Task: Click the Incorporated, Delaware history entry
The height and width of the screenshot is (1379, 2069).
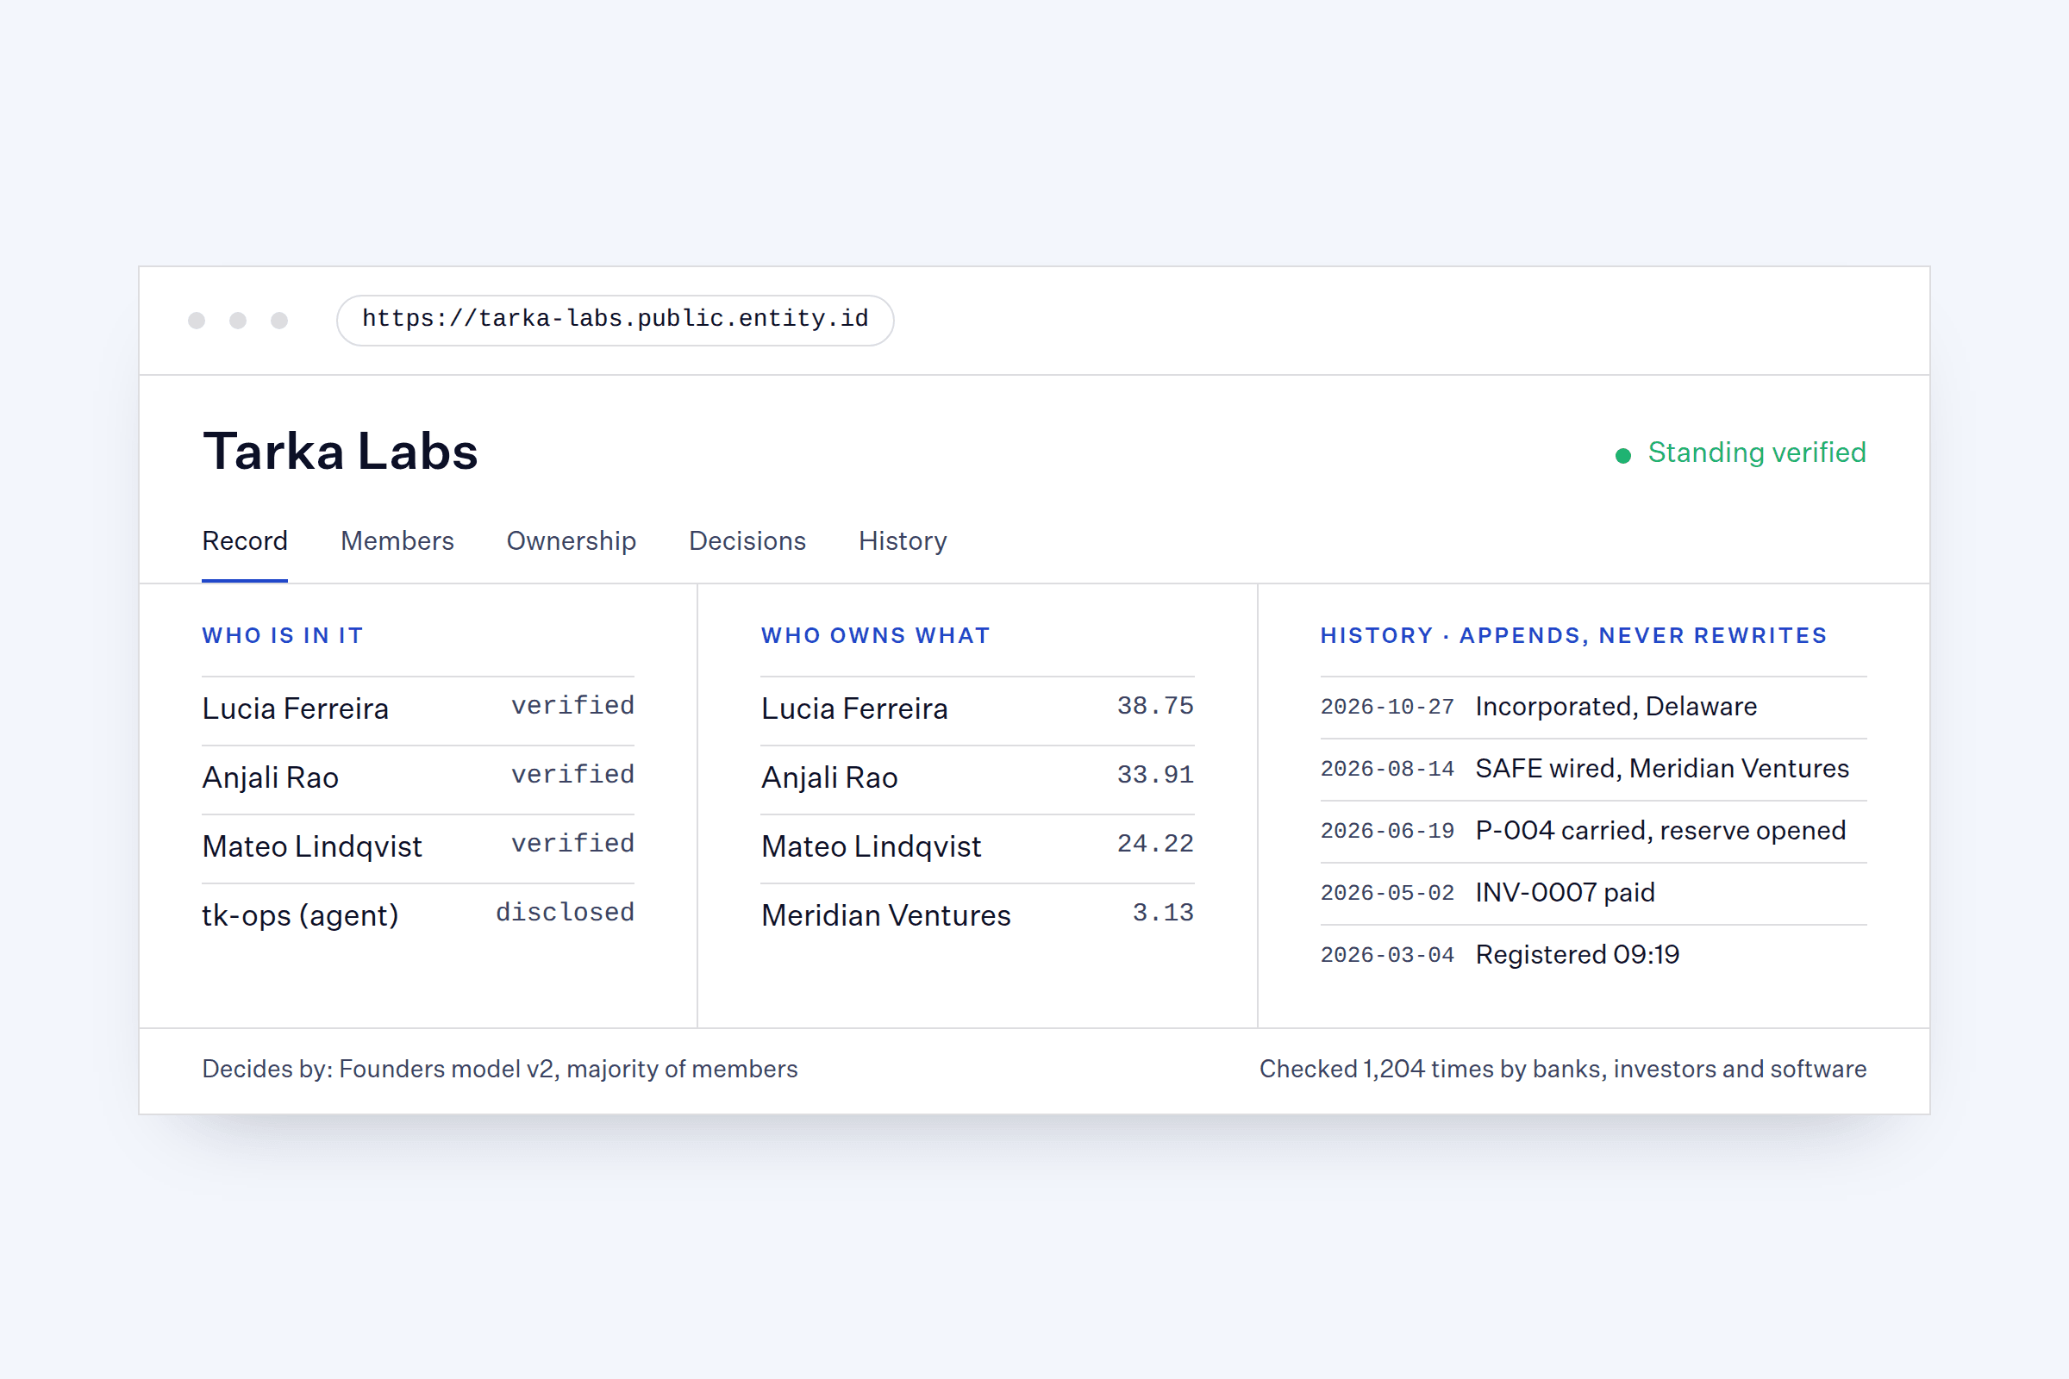Action: click(1616, 706)
